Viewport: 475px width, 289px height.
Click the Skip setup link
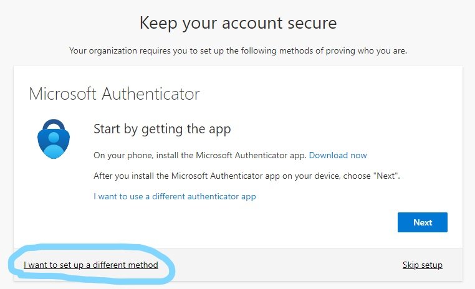point(422,265)
